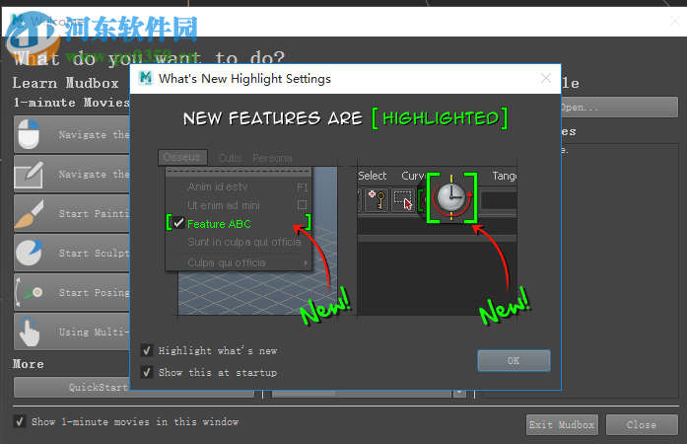Close the What's New Highlight Settings dialog
This screenshot has height=444, width=687.
[546, 79]
